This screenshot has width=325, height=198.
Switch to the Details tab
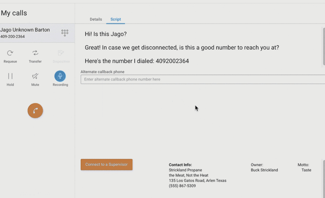96,19
